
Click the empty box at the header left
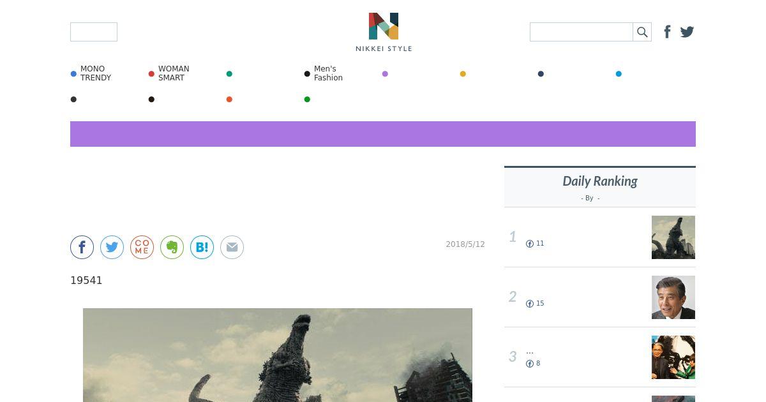(x=94, y=32)
